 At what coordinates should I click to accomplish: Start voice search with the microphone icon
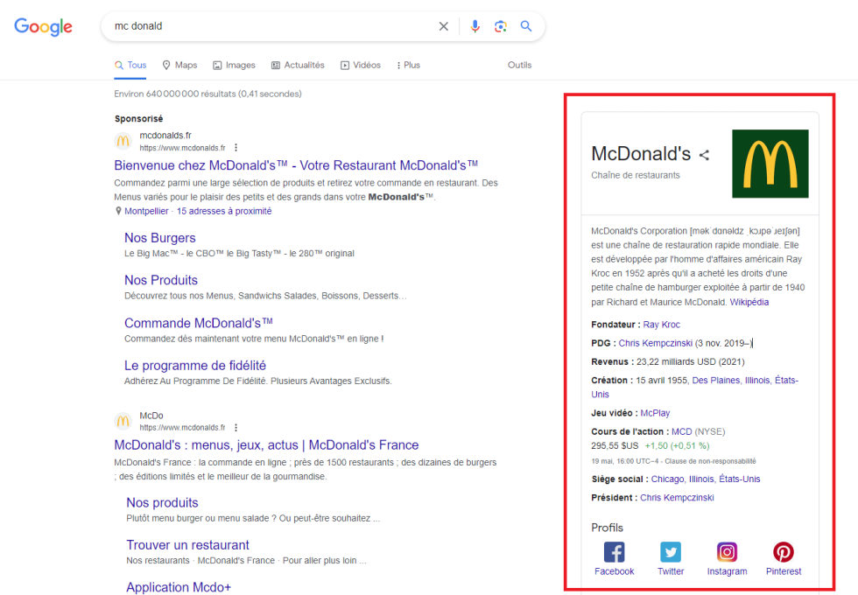pyautogui.click(x=475, y=26)
